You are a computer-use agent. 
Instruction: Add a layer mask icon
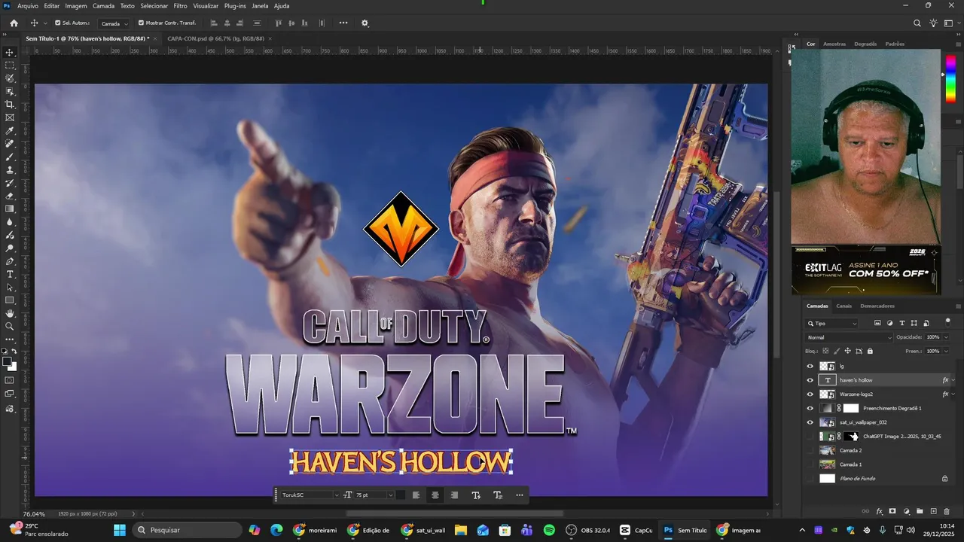(x=892, y=511)
